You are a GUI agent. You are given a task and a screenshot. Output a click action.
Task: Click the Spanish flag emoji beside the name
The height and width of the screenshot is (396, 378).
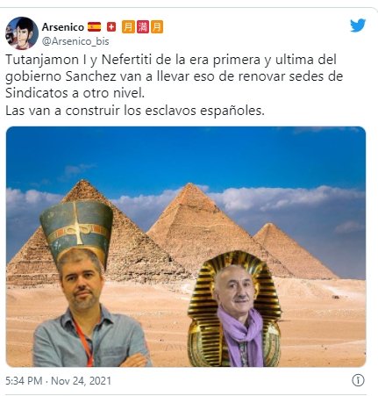click(94, 27)
